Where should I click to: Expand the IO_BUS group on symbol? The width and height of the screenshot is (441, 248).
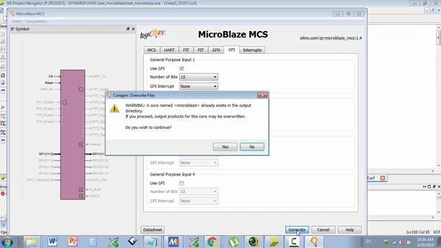pyautogui.click(x=81, y=189)
